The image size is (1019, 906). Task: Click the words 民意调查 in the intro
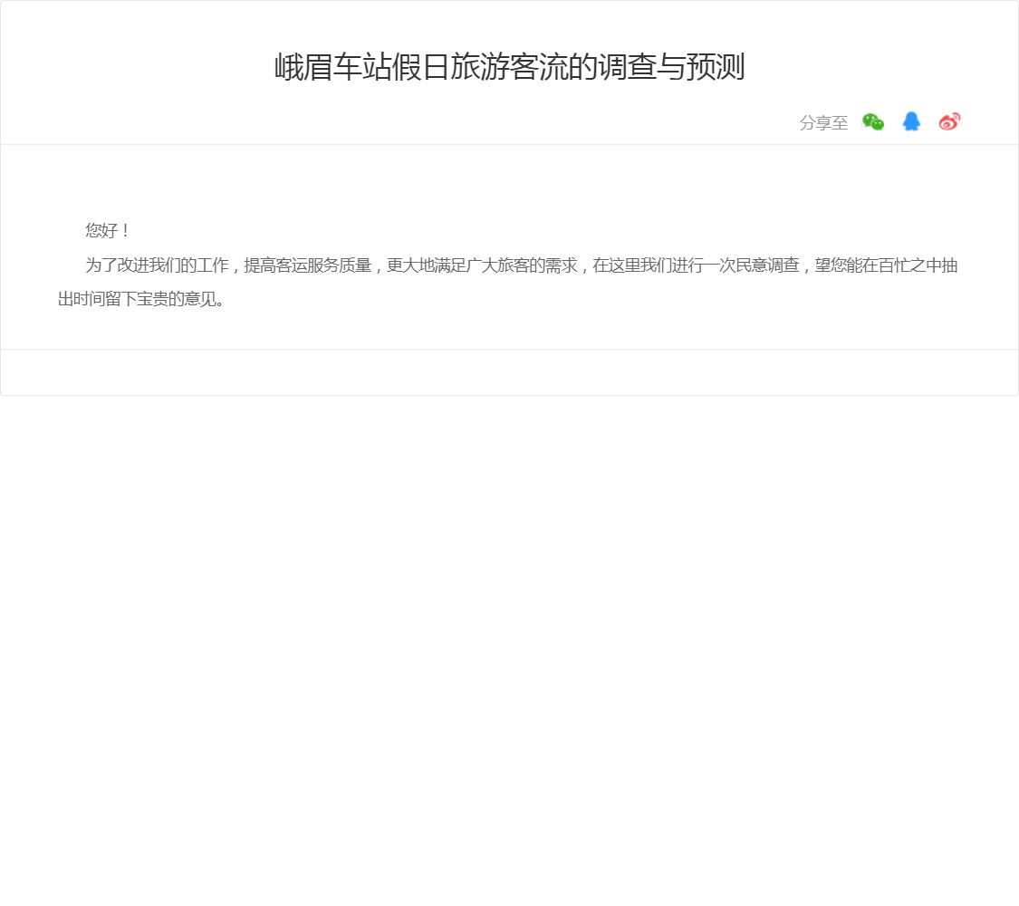(x=770, y=265)
